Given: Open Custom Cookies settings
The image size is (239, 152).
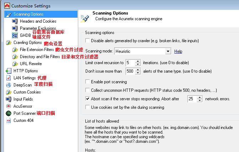Looking at the screenshot, I should [27, 92].
